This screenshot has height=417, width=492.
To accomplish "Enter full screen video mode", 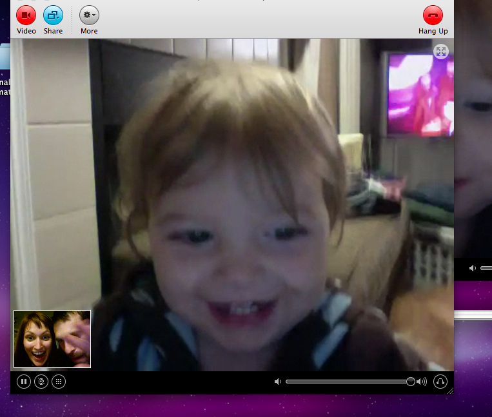I will [441, 52].
